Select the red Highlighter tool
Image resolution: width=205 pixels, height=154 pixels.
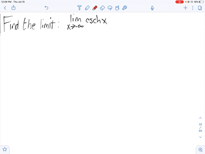pyautogui.click(x=95, y=8)
